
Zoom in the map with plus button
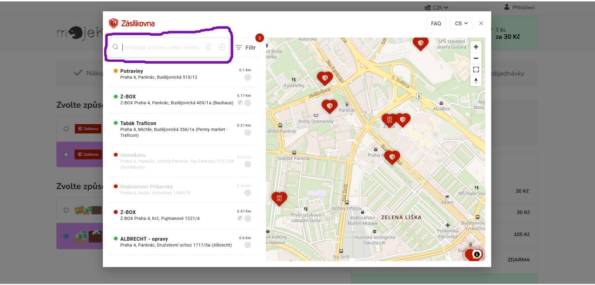click(x=476, y=47)
